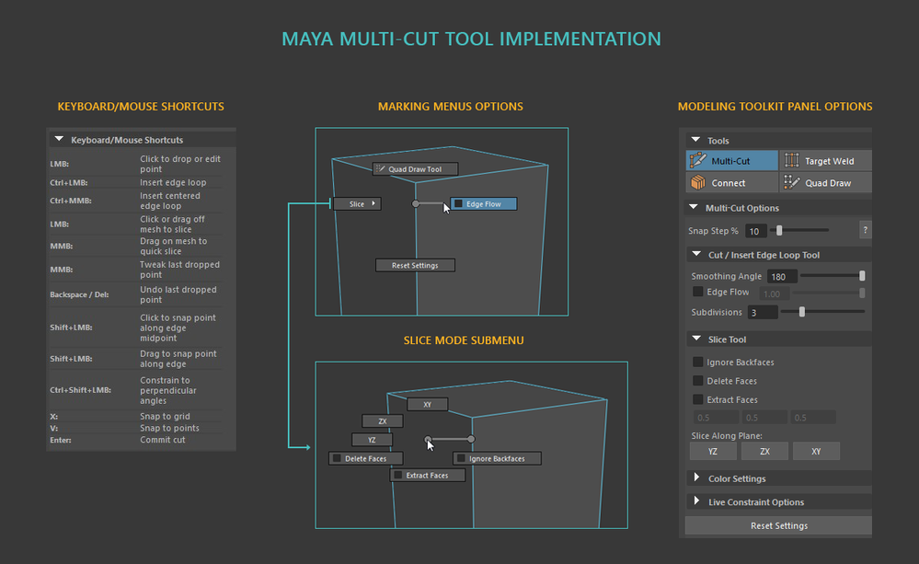Choose YZ in slice submenu

[372, 440]
